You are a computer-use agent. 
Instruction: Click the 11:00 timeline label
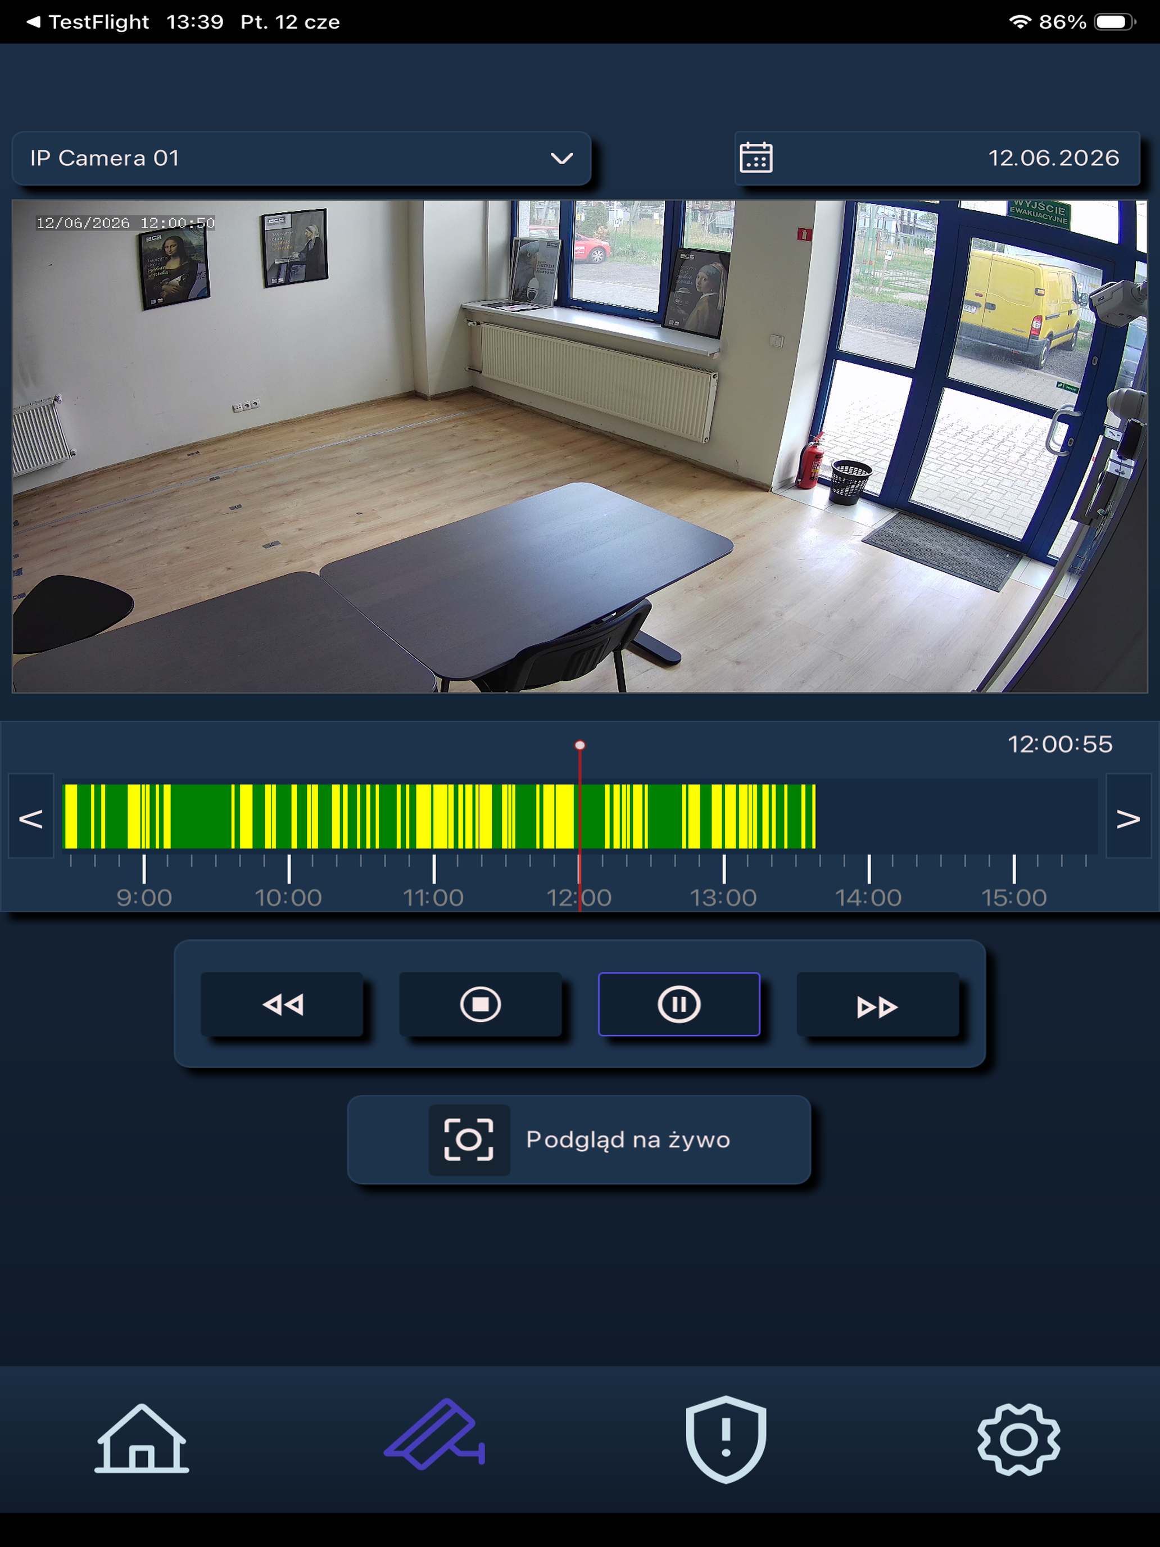(x=433, y=897)
